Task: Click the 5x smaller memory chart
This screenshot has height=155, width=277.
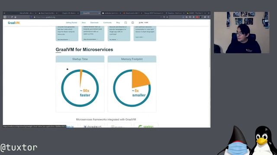Action: pos(132,88)
